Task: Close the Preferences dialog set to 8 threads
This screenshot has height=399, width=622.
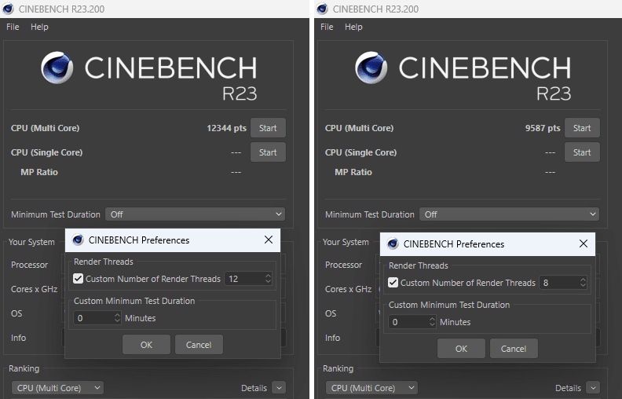Action: point(584,243)
